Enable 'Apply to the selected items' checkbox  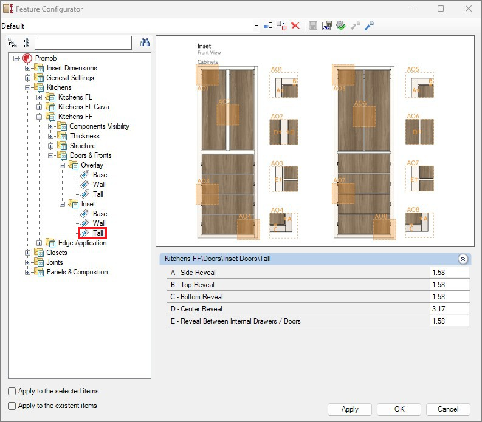click(x=12, y=392)
